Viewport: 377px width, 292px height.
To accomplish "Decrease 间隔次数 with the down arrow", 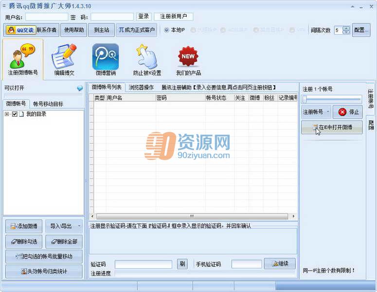I will tap(346, 32).
